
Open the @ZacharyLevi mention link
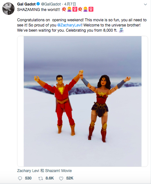tap(69, 25)
